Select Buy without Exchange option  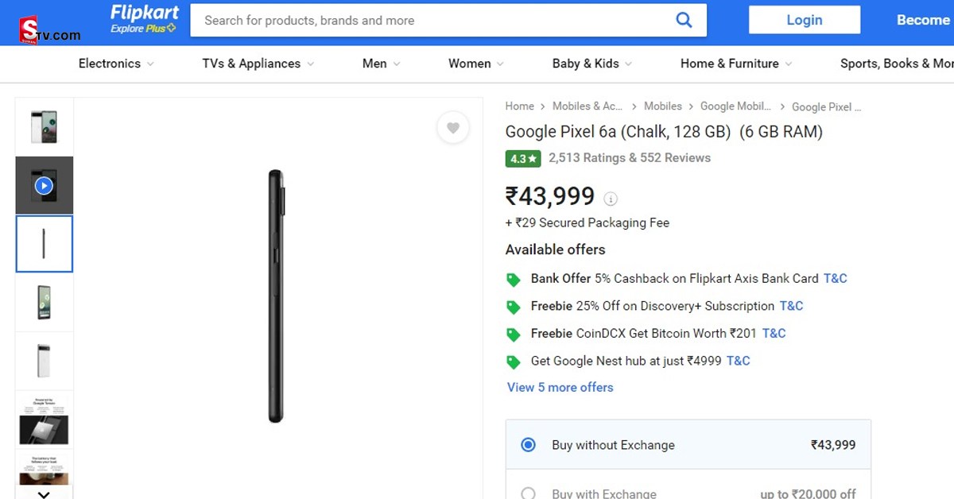click(x=528, y=445)
